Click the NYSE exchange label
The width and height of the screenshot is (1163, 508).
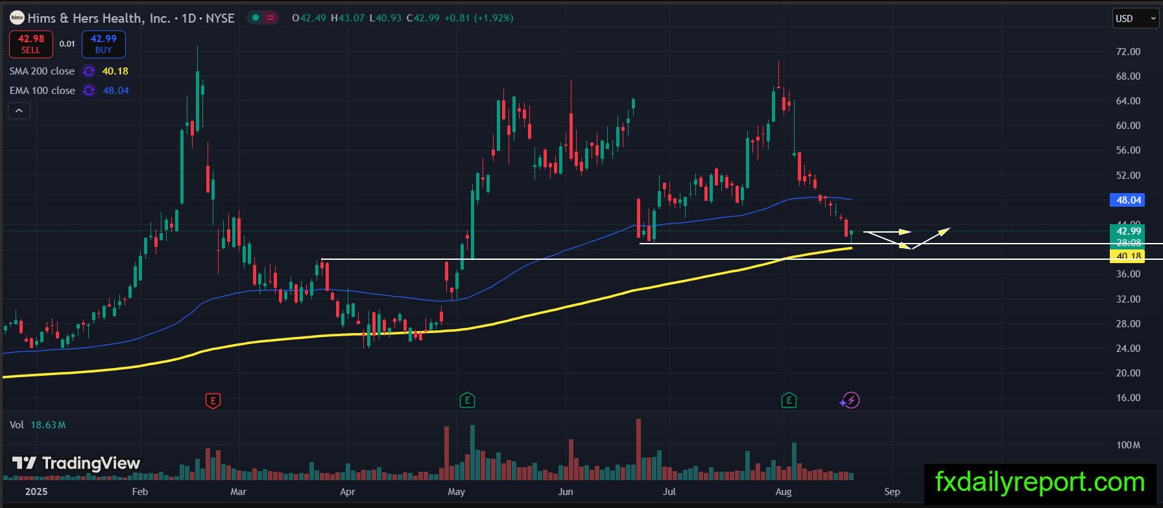(220, 18)
